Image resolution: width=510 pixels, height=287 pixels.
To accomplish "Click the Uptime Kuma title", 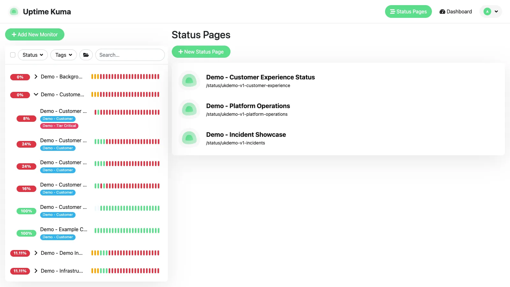I will (47, 12).
